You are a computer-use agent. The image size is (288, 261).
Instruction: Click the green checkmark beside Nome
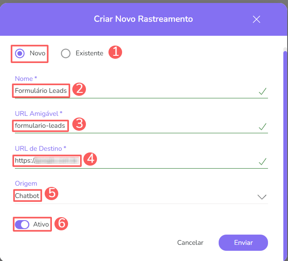click(262, 91)
